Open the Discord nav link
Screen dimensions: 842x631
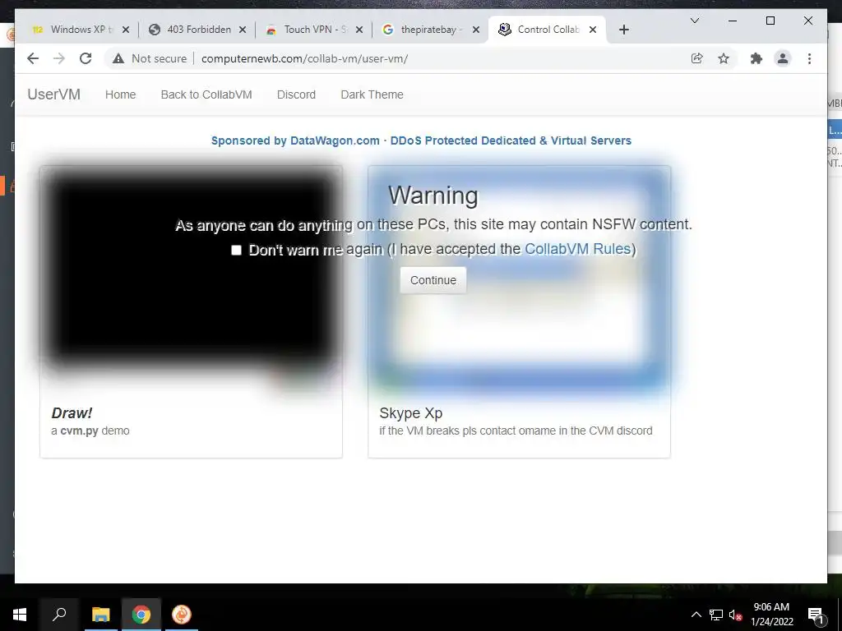296,94
